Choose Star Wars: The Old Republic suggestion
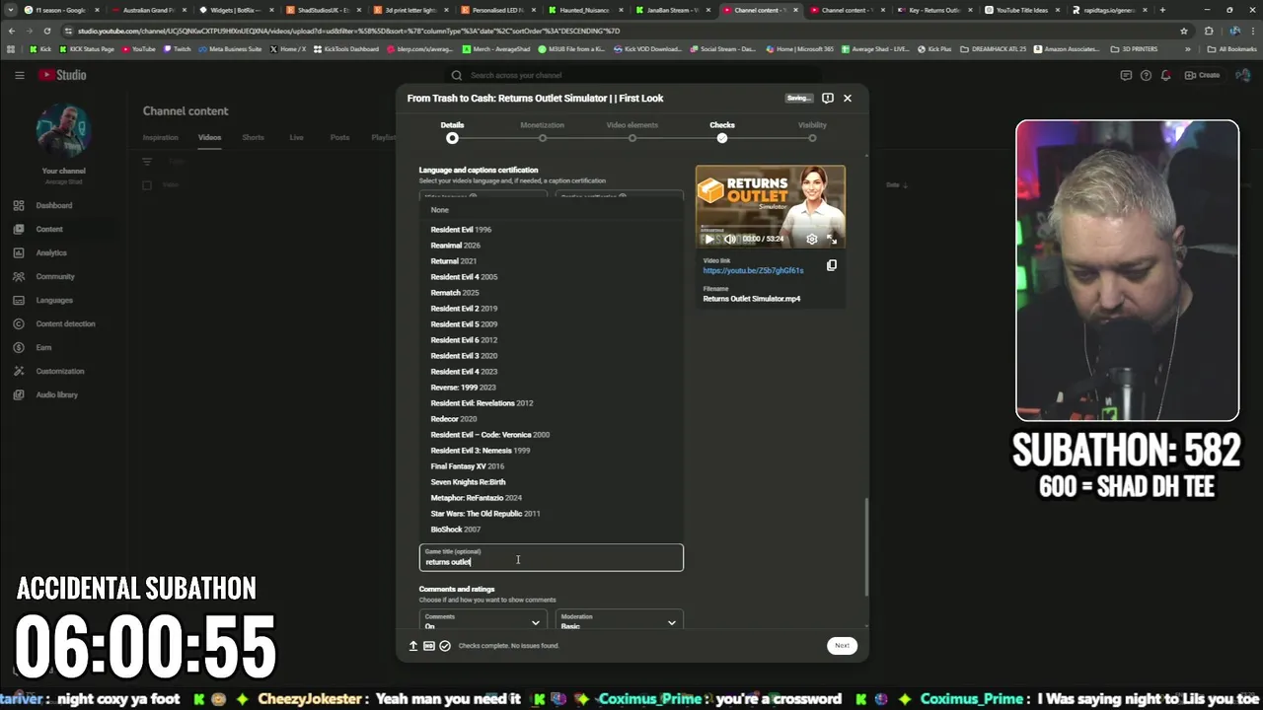The height and width of the screenshot is (710, 1263). 551,514
